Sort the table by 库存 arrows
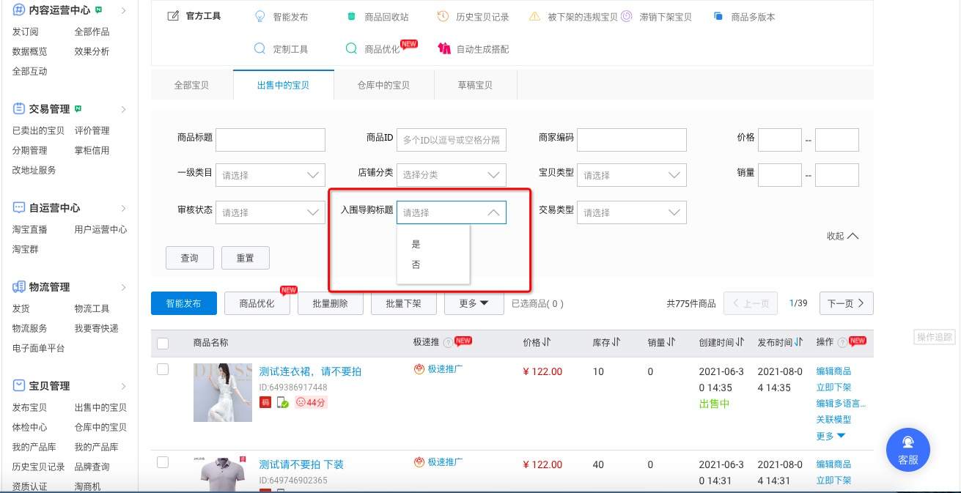This screenshot has width=961, height=493. point(616,342)
